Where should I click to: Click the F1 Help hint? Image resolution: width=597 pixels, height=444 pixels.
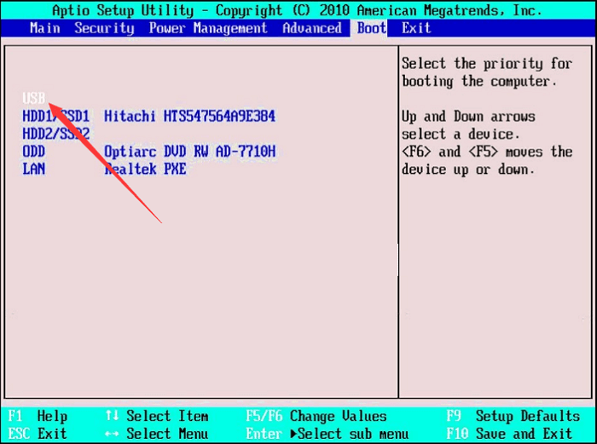(x=38, y=416)
